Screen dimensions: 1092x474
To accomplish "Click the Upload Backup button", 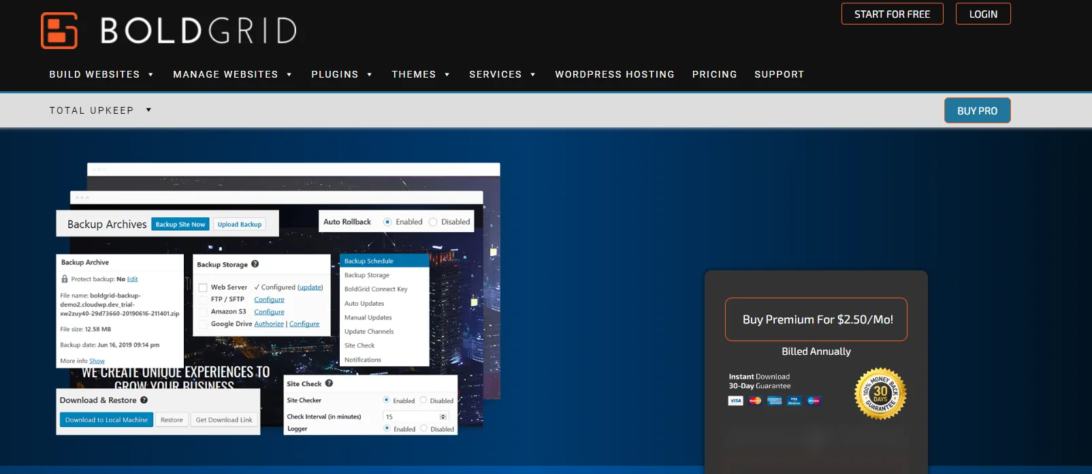I will 240,224.
